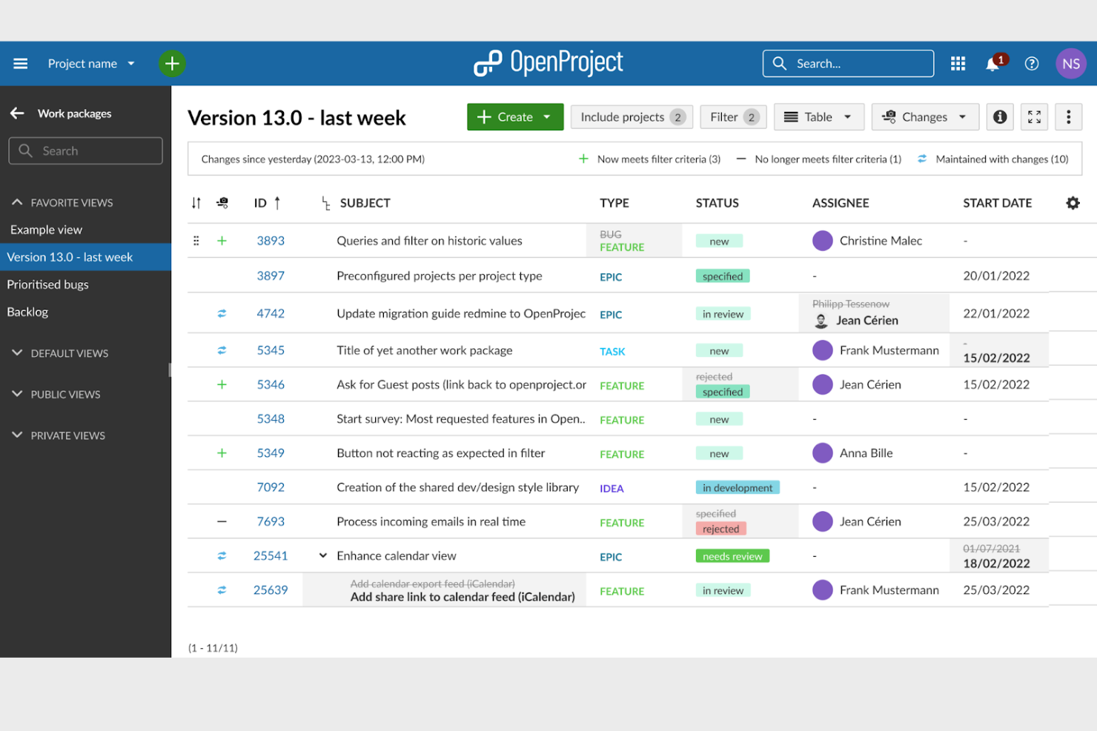Screen dimensions: 1097x731
Task: Click the changed icon on row 5345
Action: click(222, 350)
